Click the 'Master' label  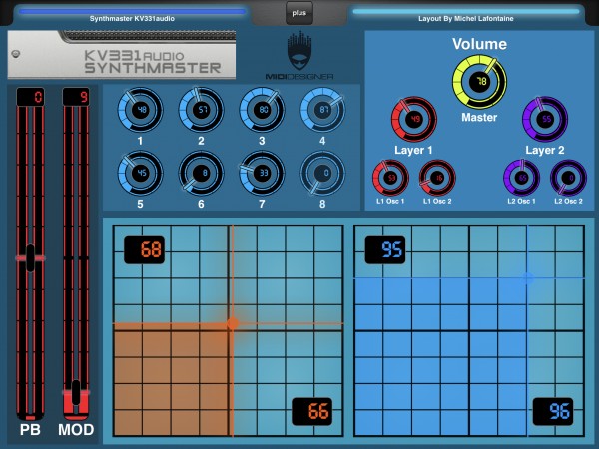pyautogui.click(x=479, y=117)
